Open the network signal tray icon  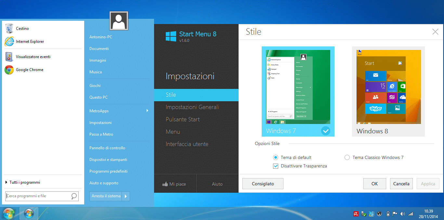410,214
